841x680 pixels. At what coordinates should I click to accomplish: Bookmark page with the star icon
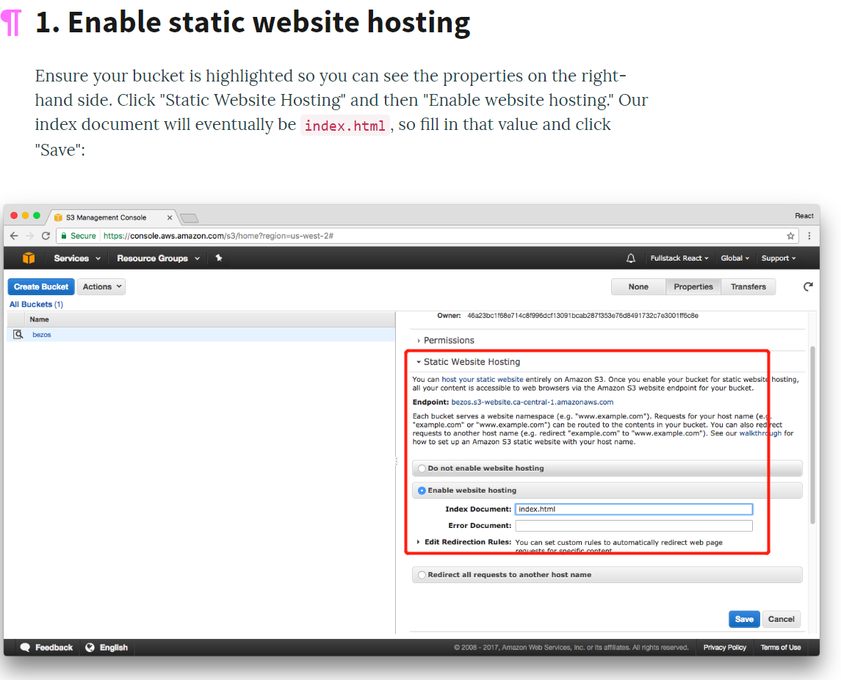click(790, 236)
